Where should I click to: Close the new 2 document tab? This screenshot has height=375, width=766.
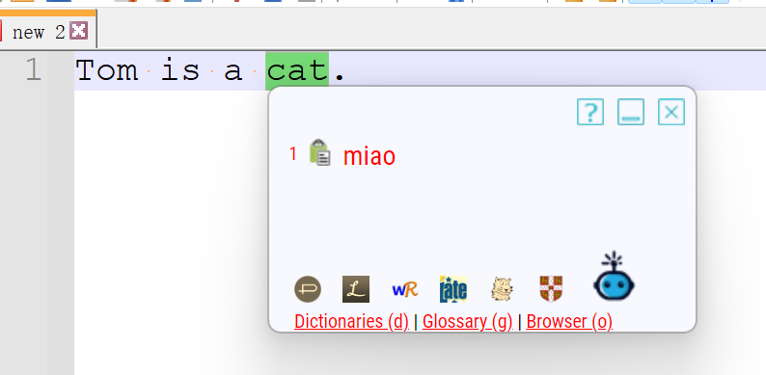coord(78,31)
